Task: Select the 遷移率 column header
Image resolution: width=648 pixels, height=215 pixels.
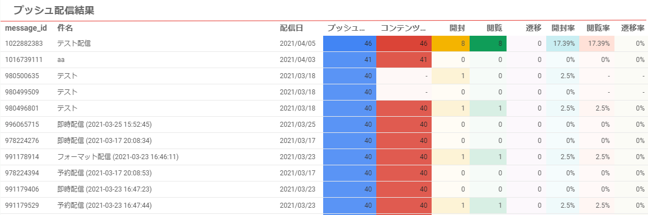Action: (x=633, y=28)
